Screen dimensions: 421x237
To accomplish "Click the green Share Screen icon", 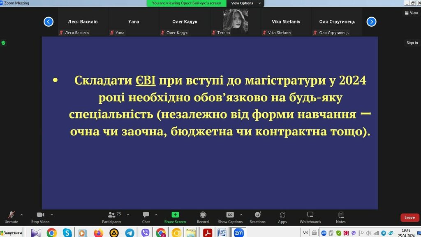I will [x=175, y=215].
